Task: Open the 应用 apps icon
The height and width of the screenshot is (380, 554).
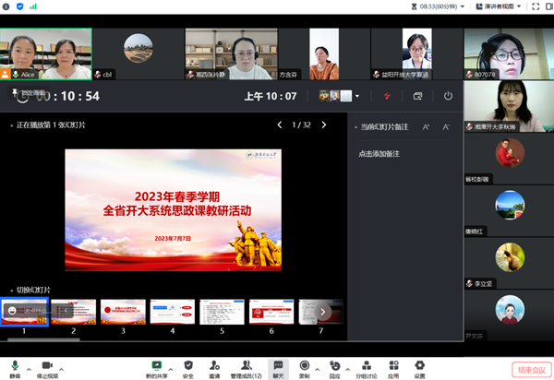Action: click(x=393, y=369)
